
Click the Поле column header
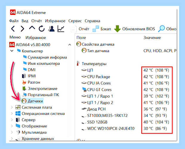tap(81, 38)
